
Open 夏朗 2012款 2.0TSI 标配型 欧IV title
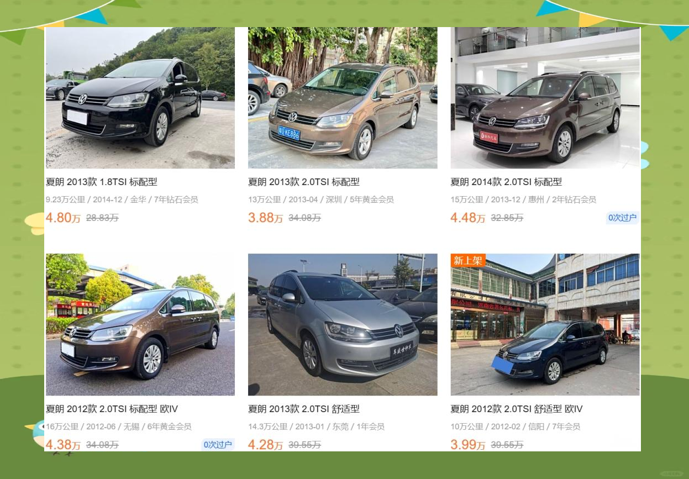(x=112, y=409)
